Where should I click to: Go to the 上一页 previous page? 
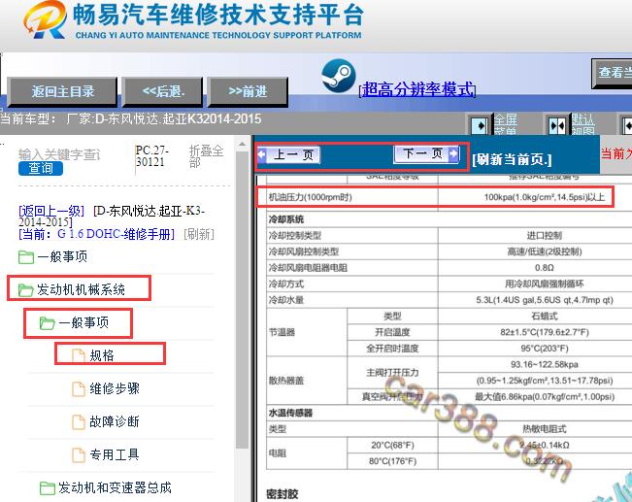[x=289, y=154]
